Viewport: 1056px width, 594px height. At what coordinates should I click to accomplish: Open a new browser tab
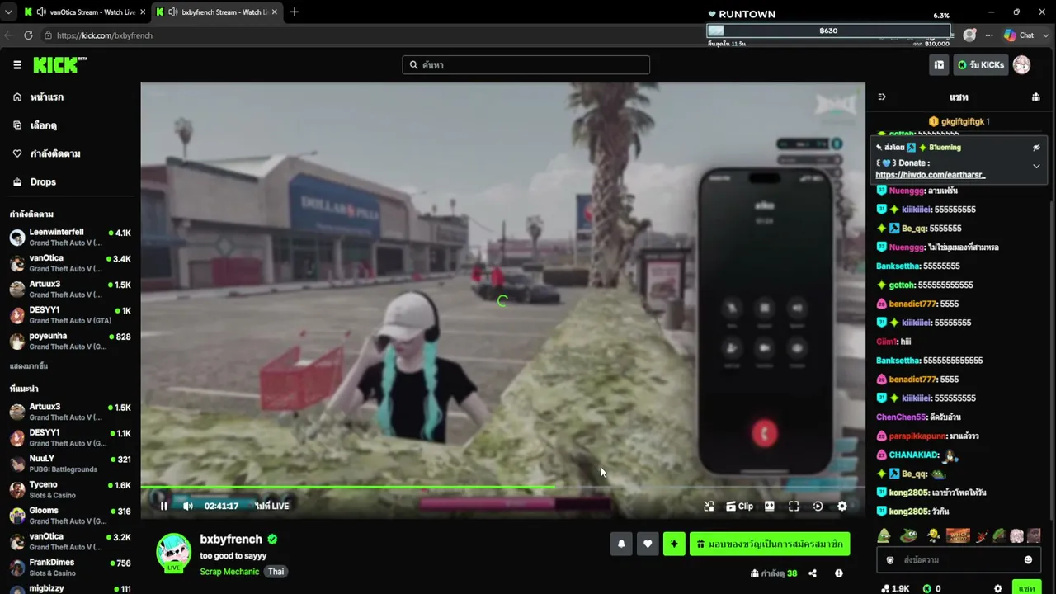295,12
